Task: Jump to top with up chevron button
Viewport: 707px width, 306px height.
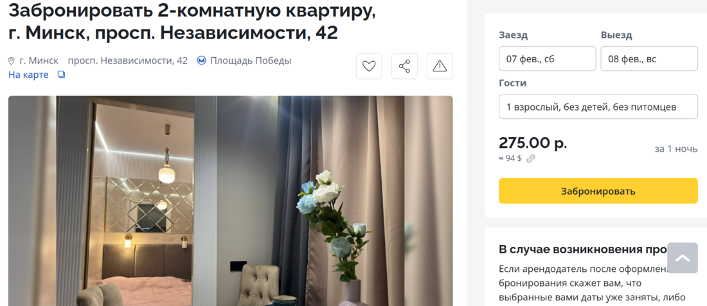Action: (x=682, y=258)
